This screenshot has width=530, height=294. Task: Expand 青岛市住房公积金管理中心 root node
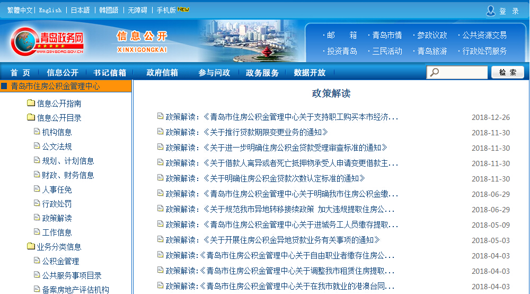4,86
